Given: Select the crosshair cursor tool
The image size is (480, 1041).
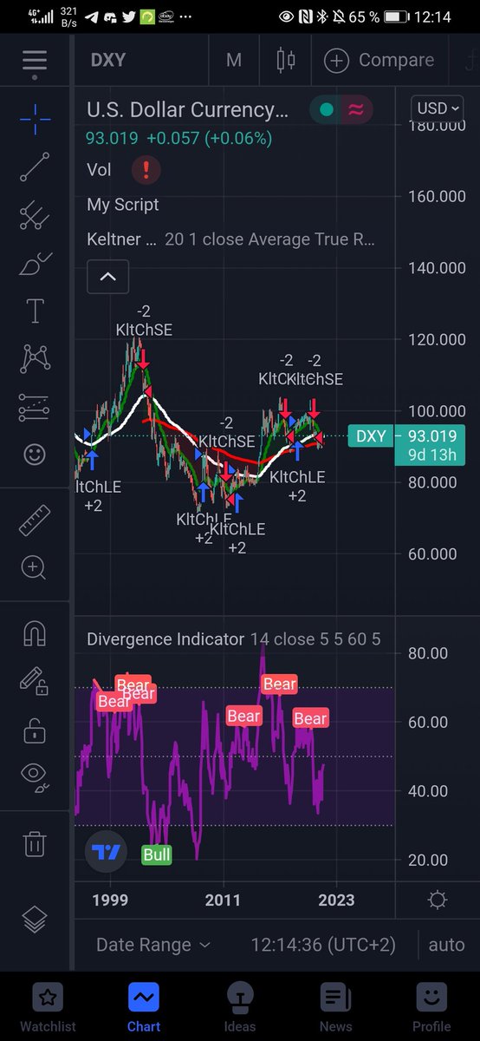Looking at the screenshot, I should tap(35, 119).
